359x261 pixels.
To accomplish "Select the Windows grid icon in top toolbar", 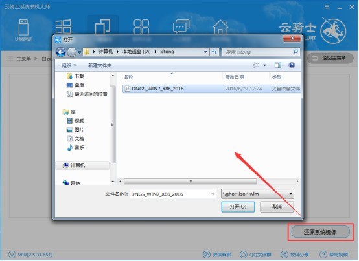I will click(64, 27).
